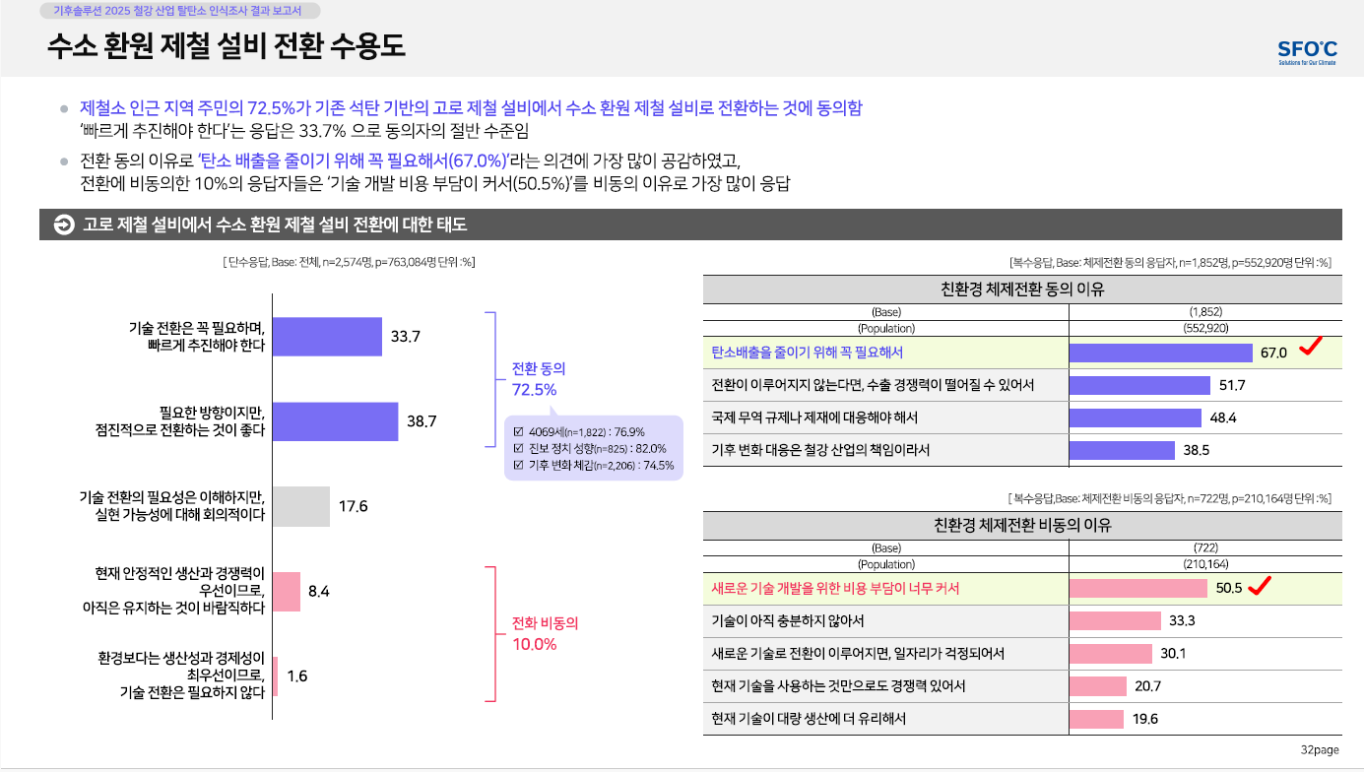
Task: Click the red checkmark beside 50.5
Action: [x=1260, y=587]
